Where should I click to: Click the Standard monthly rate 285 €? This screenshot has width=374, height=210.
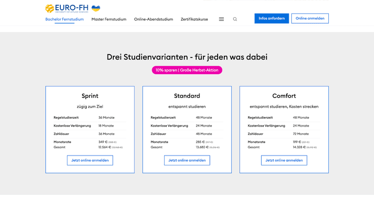tap(200, 142)
